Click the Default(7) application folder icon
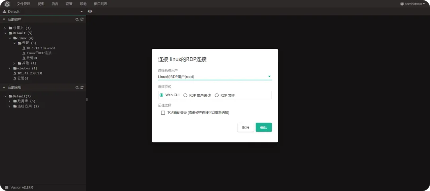Image resolution: width=430 pixels, height=191 pixels. 11,96
